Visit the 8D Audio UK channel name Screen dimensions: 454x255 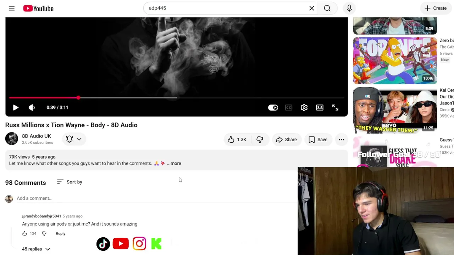[x=37, y=136]
